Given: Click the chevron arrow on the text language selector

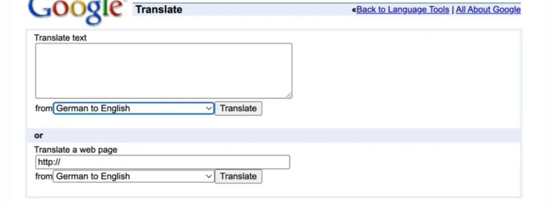Looking at the screenshot, I should (x=208, y=108).
